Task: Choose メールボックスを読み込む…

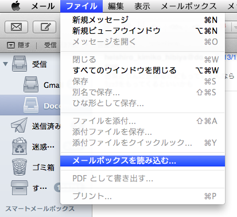Action: click(x=142, y=161)
